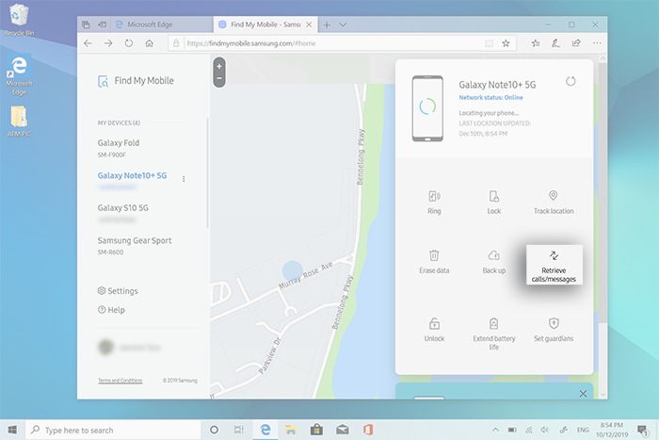Click the device list scrollbar
This screenshot has height=440, width=659.
click(x=207, y=173)
